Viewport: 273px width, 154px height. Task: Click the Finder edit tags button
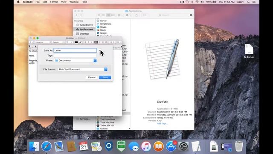coord(145,15)
